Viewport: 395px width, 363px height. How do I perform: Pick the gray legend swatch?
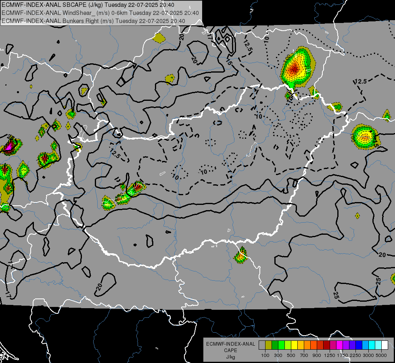262,345
